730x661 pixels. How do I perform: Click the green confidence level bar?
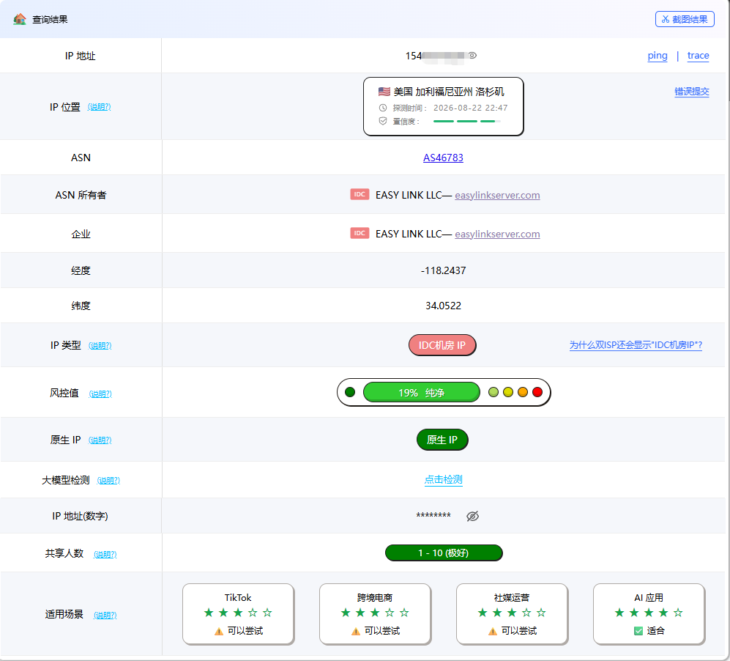pos(466,121)
